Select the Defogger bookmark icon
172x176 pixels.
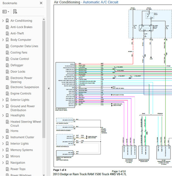[x=7, y=65]
